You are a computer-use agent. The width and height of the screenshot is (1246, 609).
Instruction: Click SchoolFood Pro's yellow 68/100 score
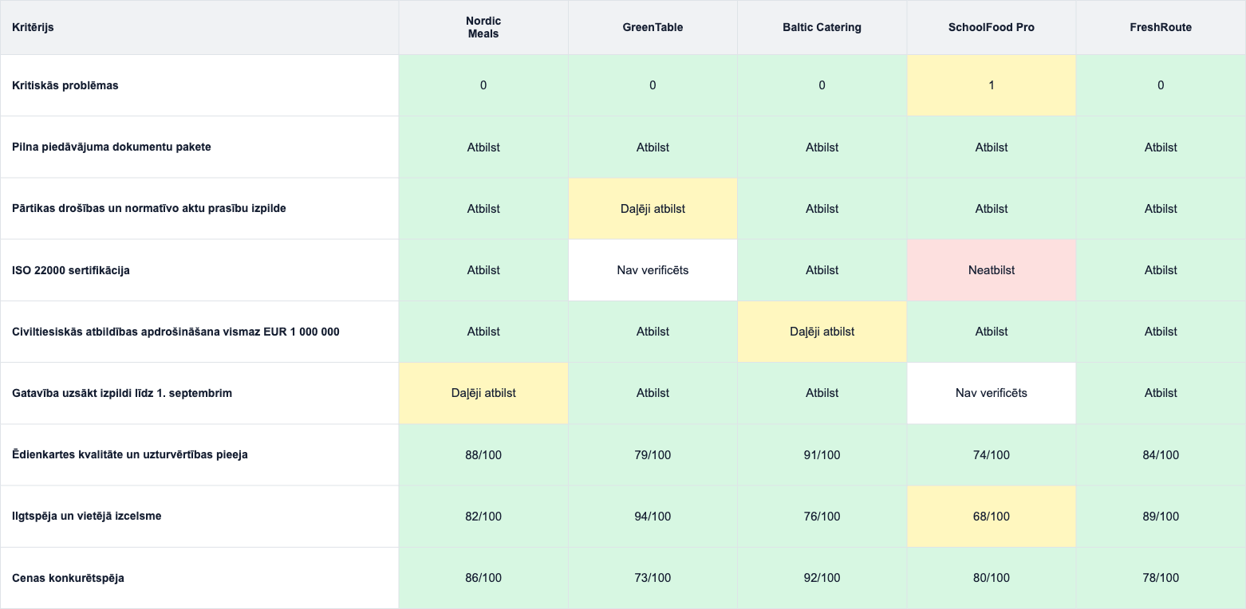992,517
